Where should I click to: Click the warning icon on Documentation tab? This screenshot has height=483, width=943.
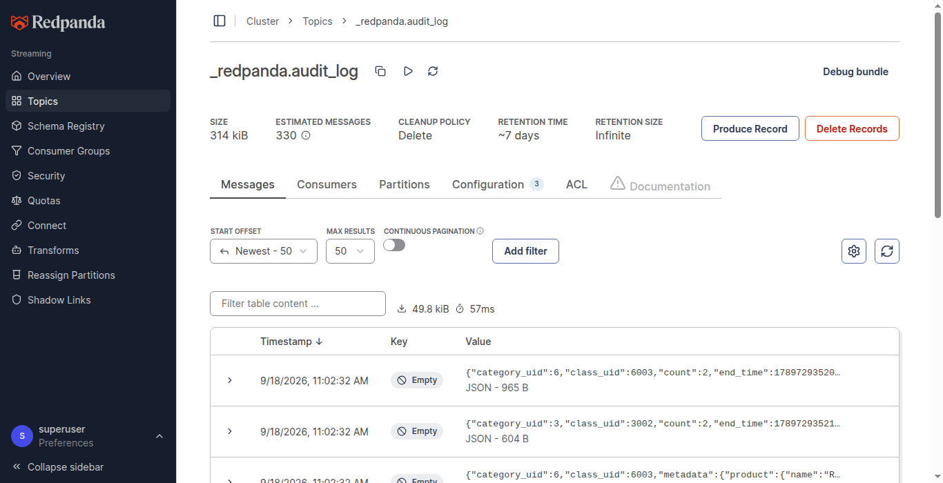pos(618,184)
